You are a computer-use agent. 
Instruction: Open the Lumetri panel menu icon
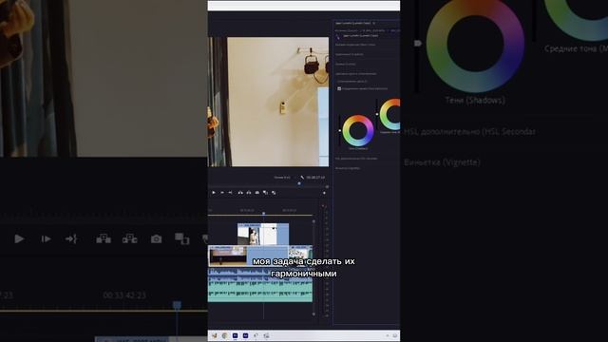(x=373, y=23)
